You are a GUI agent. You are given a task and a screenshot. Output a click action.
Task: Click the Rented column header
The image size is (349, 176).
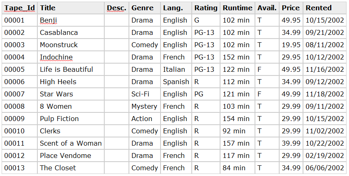point(325,8)
